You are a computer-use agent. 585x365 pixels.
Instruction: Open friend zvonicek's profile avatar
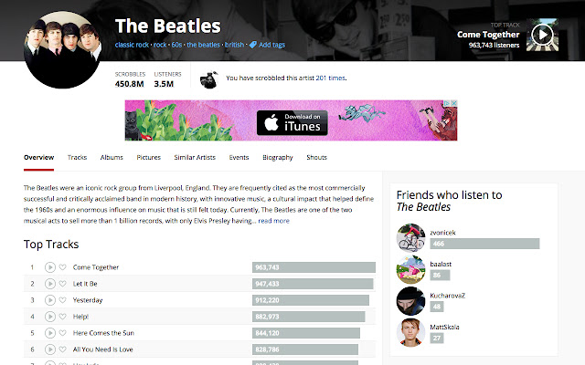(x=410, y=238)
